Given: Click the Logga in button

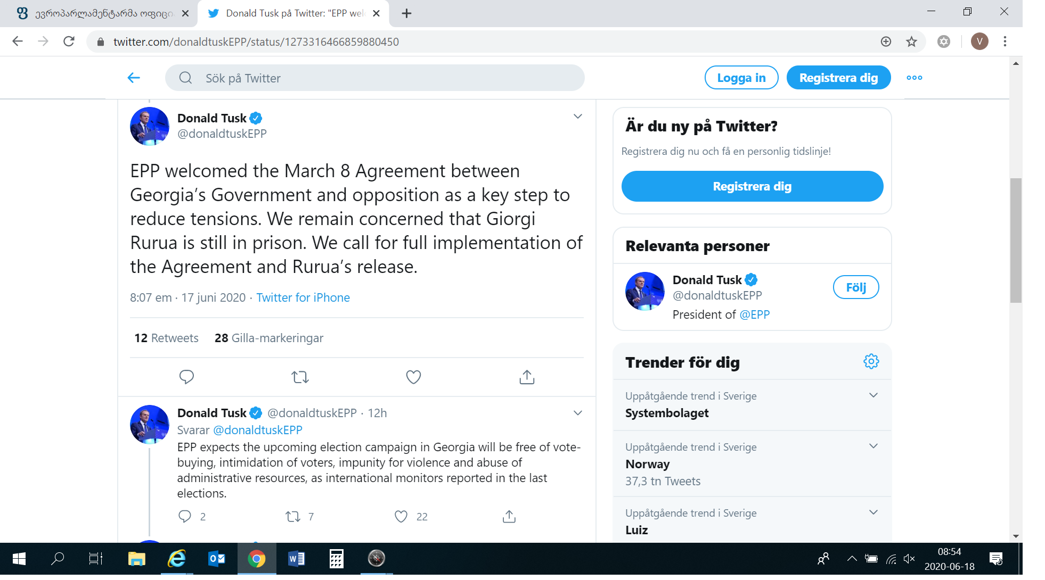Looking at the screenshot, I should (741, 78).
